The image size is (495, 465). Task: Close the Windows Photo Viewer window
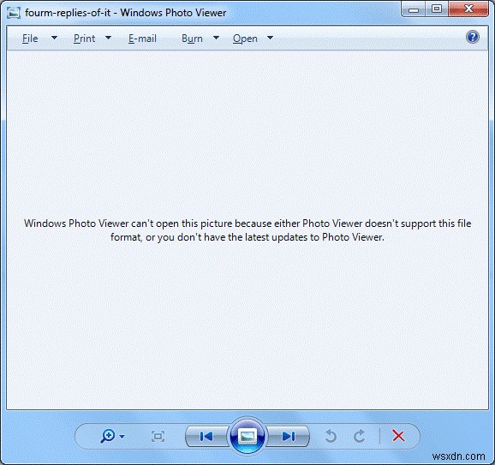coord(468,9)
